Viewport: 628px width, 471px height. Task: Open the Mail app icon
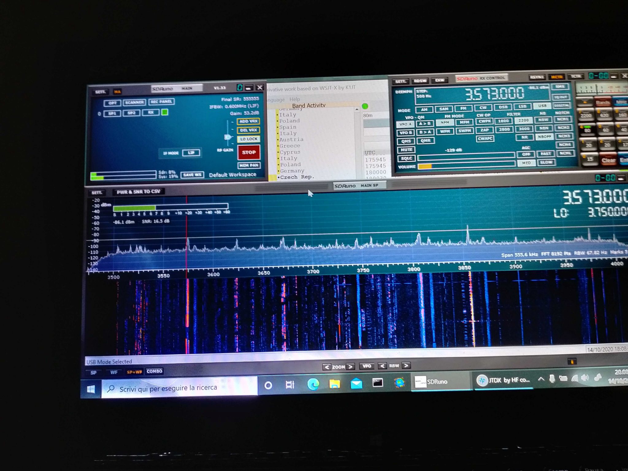coord(356,383)
